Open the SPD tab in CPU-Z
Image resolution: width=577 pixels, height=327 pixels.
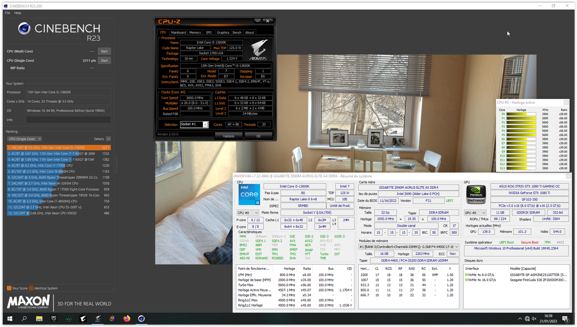point(209,32)
